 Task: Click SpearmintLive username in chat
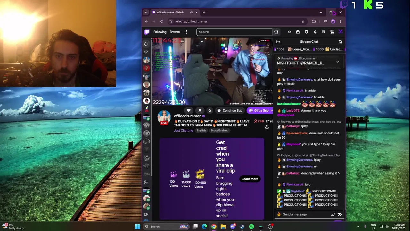click(297, 133)
